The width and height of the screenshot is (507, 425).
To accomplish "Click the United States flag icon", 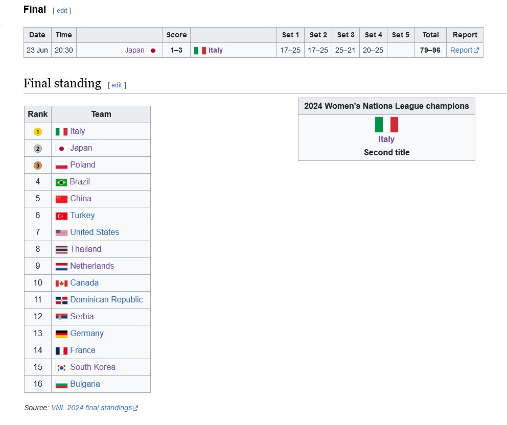I will (x=61, y=233).
